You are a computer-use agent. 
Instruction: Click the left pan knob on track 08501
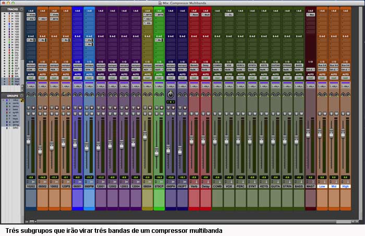[x=75, y=95]
